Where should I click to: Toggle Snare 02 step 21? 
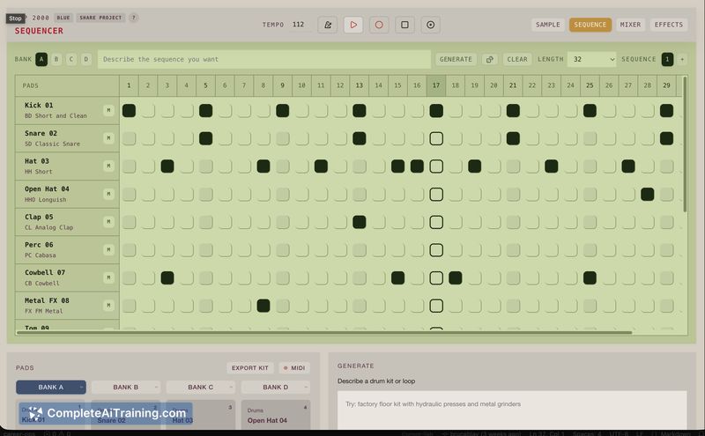click(513, 138)
